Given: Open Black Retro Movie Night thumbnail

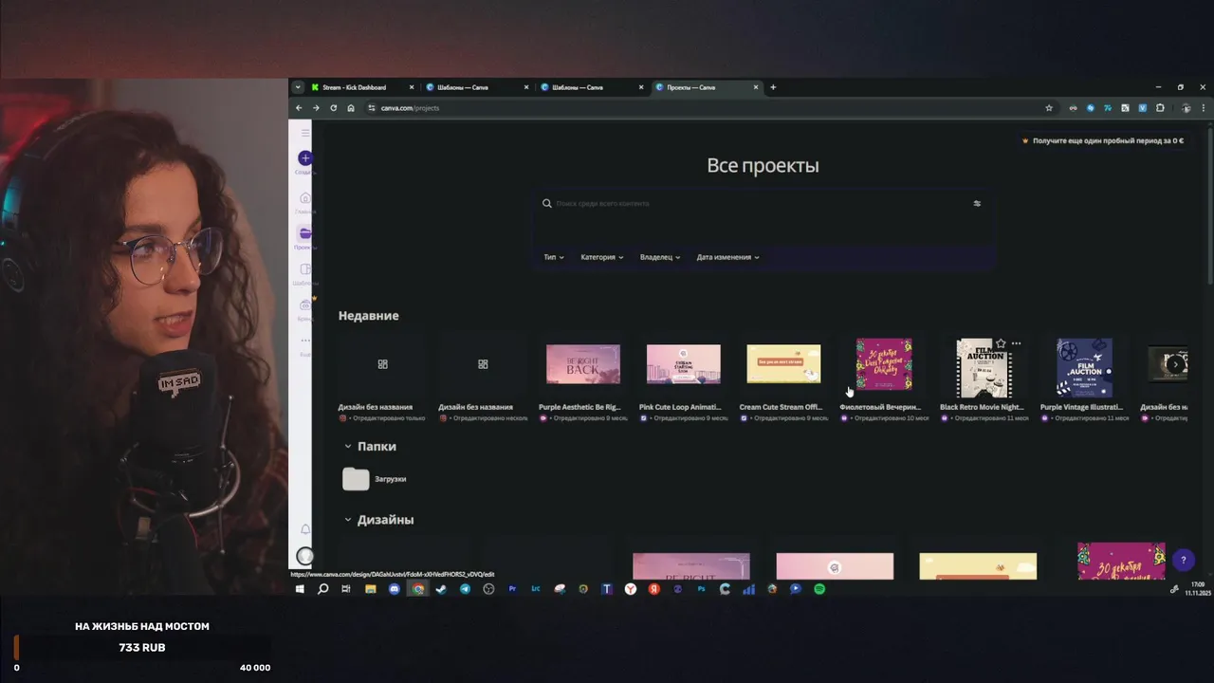Looking at the screenshot, I should [x=984, y=368].
